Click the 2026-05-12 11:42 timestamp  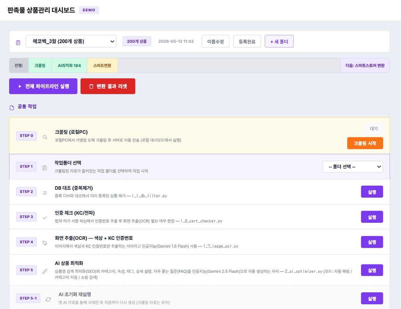tap(176, 41)
